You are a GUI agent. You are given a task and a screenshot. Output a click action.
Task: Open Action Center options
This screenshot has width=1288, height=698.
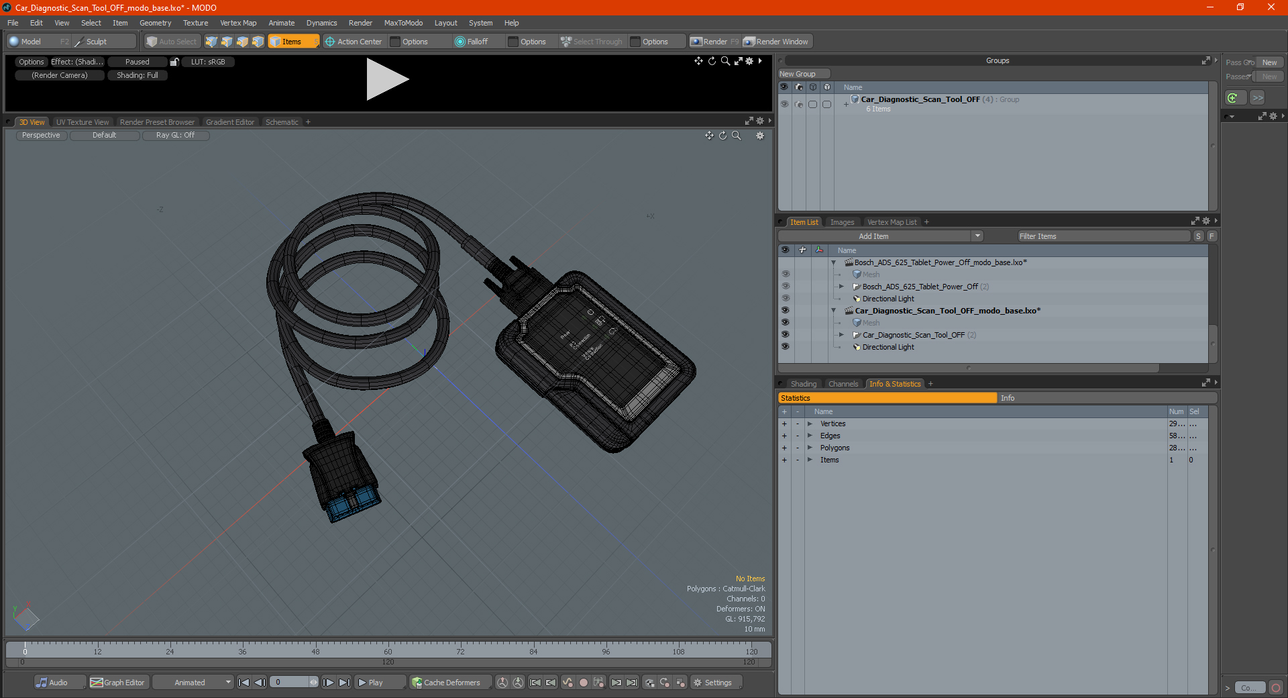tap(354, 42)
